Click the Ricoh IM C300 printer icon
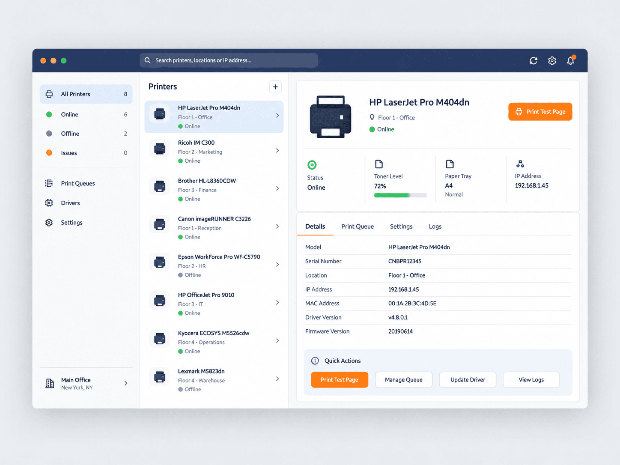 (160, 149)
